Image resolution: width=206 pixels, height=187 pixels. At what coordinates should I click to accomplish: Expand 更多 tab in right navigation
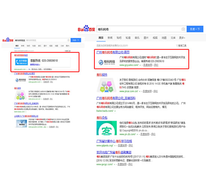click(x=182, y=38)
